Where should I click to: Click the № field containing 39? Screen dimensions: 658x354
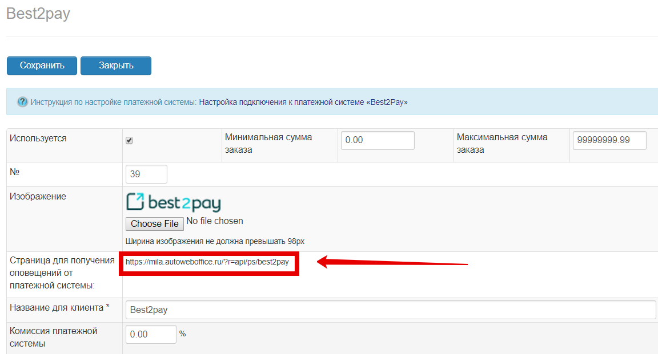point(146,174)
